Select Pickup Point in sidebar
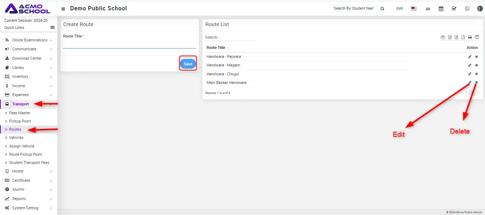Image resolution: width=485 pixels, height=215 pixels. point(20,121)
